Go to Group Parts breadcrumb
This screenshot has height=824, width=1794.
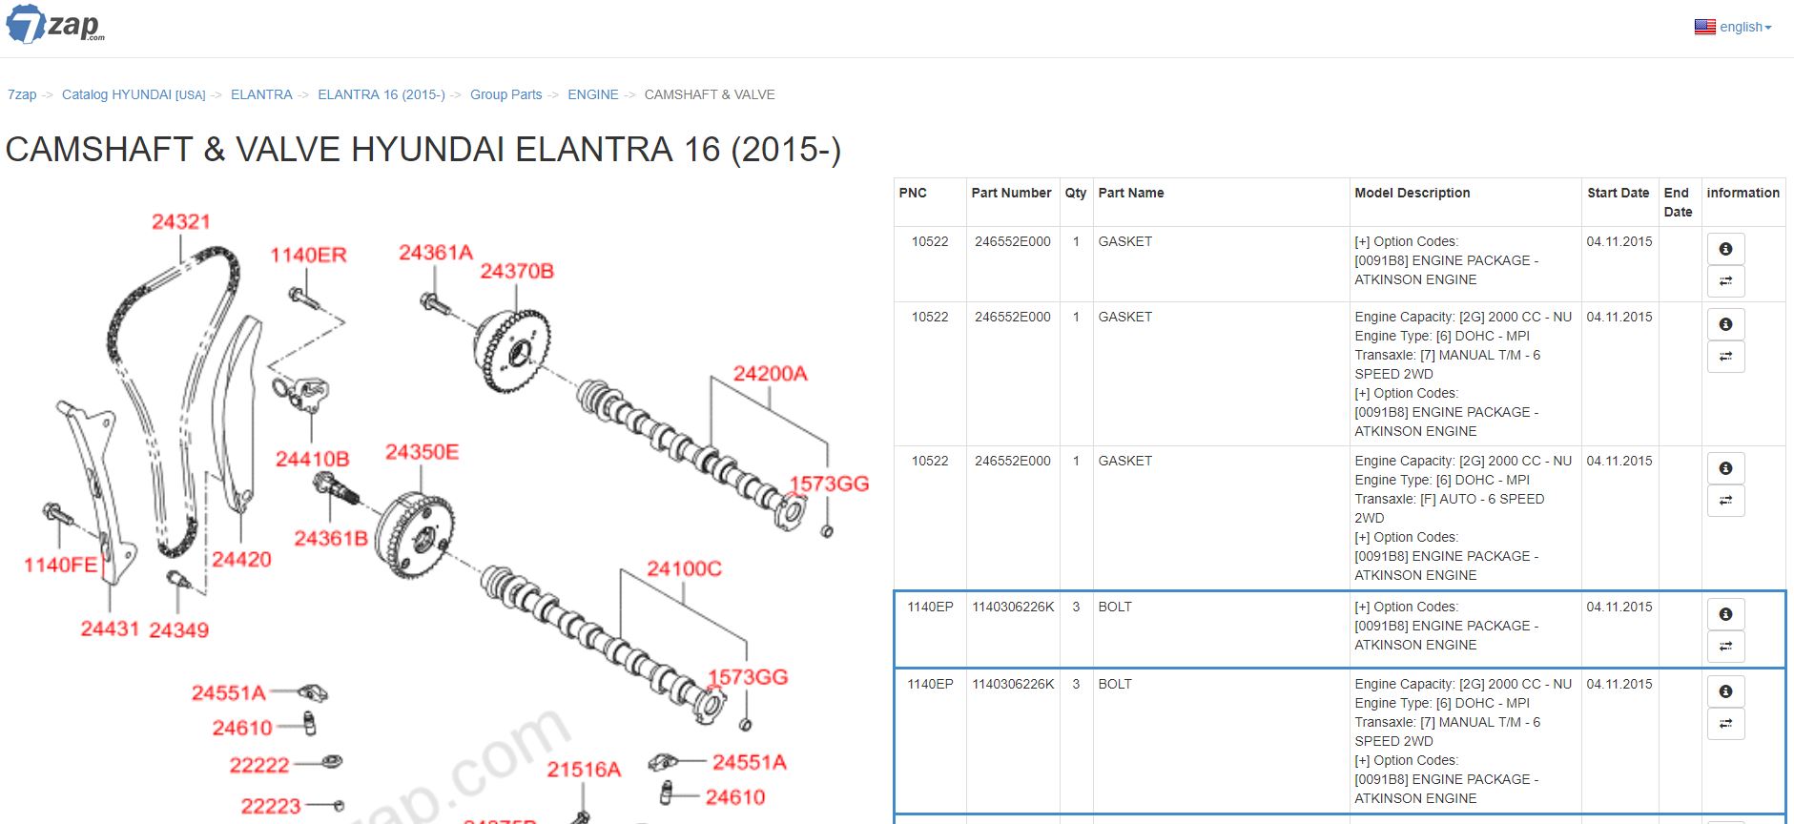pyautogui.click(x=505, y=94)
